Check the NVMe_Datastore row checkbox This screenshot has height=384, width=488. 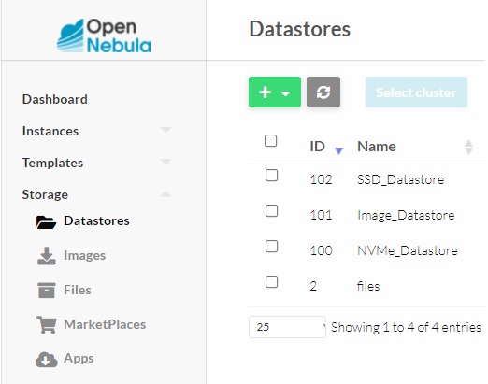pyautogui.click(x=271, y=247)
